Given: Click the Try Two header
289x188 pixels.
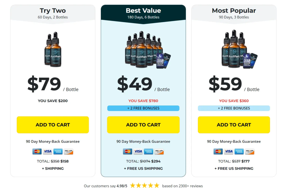Looking at the screenshot, I should tap(53, 13).
